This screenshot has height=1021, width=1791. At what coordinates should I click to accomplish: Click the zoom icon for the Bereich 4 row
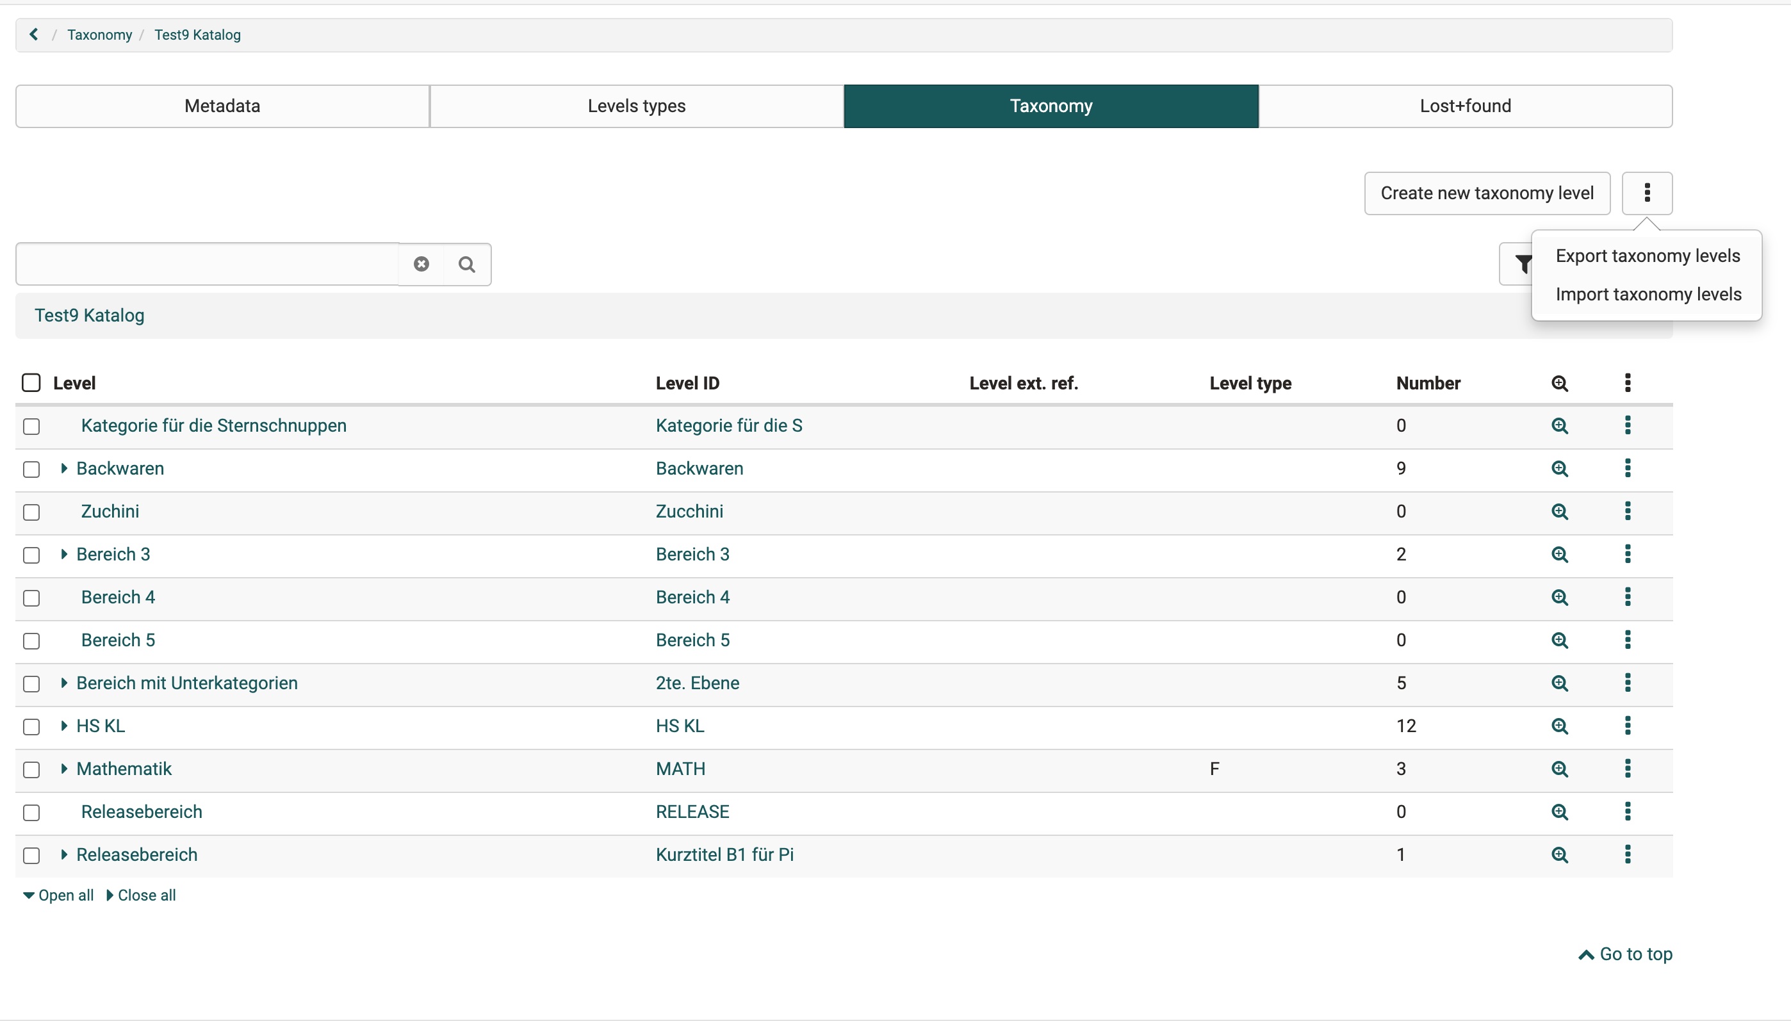click(1560, 598)
